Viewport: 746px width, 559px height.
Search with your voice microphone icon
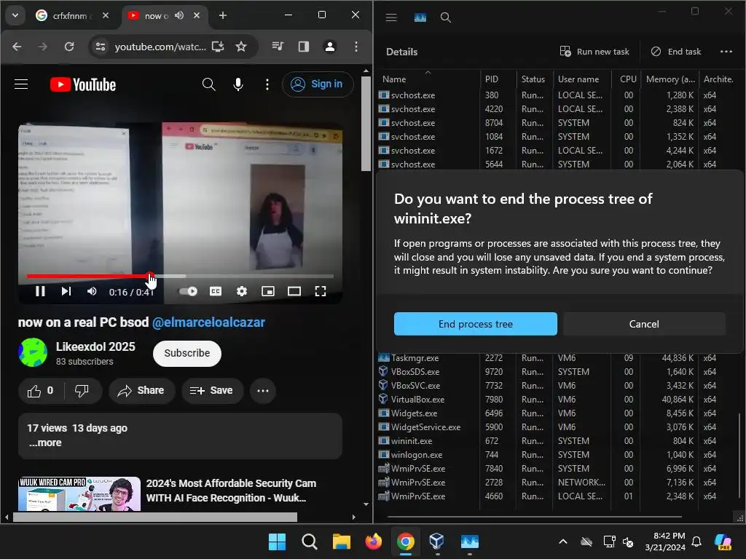238,84
